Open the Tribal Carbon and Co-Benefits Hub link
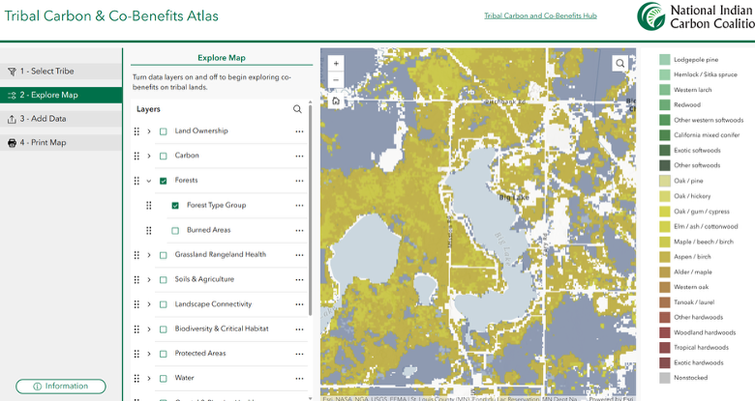The height and width of the screenshot is (401, 755). (540, 15)
